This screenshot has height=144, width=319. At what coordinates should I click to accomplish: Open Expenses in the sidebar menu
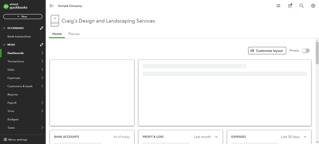(x=14, y=78)
